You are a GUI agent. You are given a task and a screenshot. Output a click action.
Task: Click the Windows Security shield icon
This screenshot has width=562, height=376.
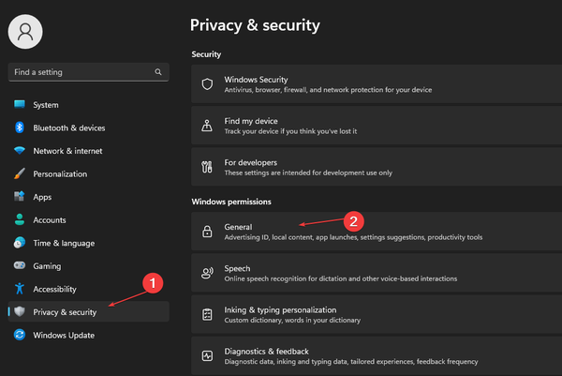(208, 84)
